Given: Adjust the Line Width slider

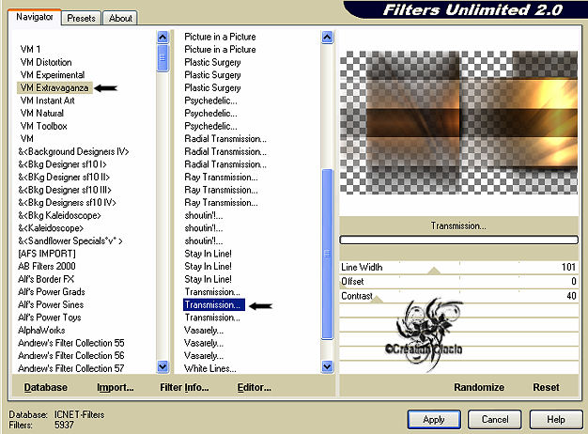Looking at the screenshot, I should point(433,269).
